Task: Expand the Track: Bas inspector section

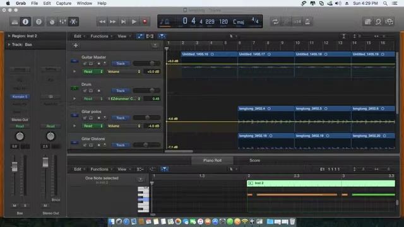Action: coord(9,45)
